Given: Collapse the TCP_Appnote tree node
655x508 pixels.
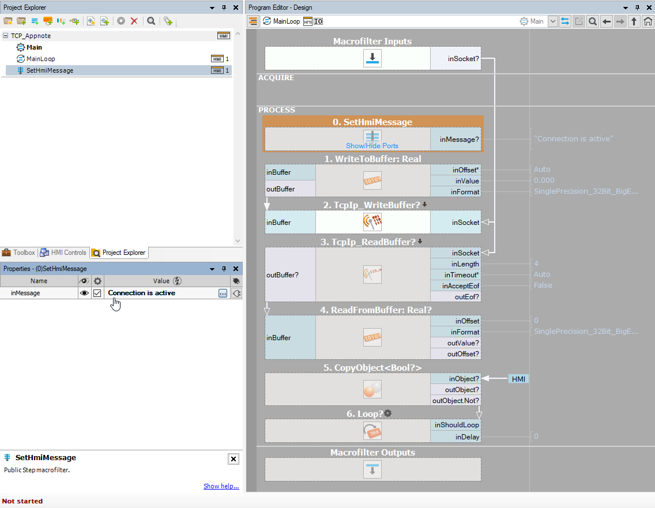Looking at the screenshot, I should [6, 36].
